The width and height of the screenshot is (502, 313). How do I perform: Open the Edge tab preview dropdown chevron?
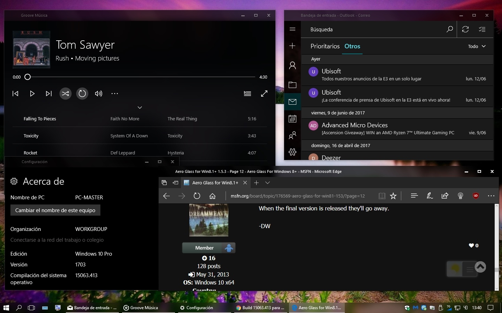coord(267,183)
